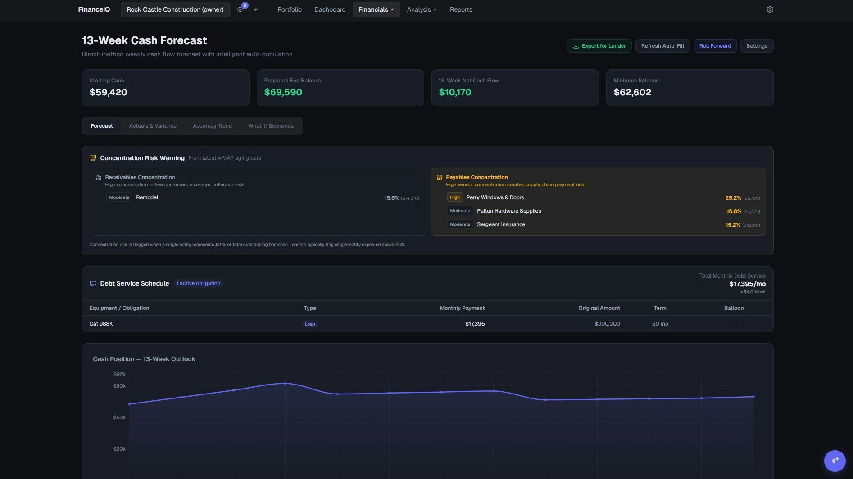853x479 pixels.
Task: Click the eye icon with badge 9
Action: [x=240, y=9]
